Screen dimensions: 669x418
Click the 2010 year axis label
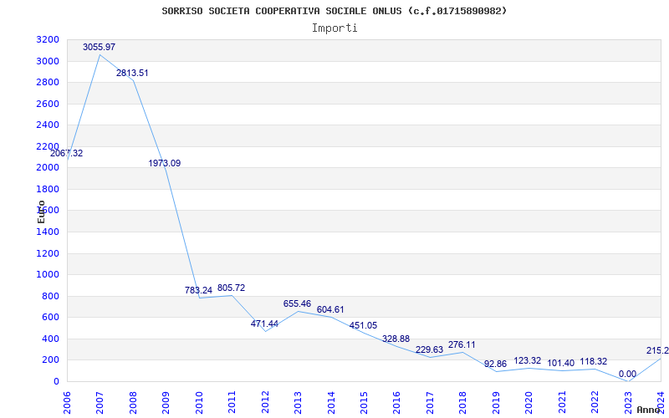click(x=199, y=404)
